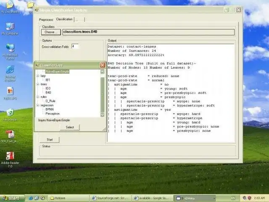The height and width of the screenshot is (202, 269).
Task: Select B40 classifier in tree
Action: tap(48, 93)
